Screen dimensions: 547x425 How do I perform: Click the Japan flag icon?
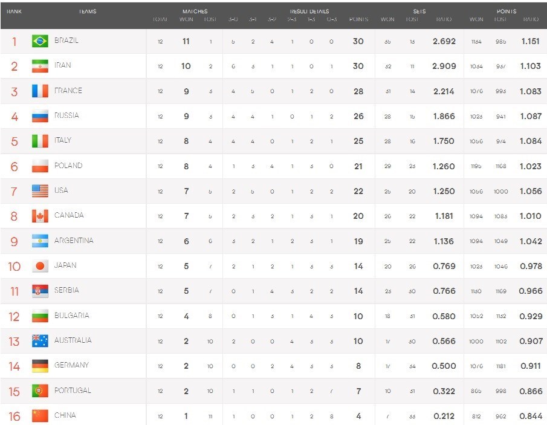point(40,266)
